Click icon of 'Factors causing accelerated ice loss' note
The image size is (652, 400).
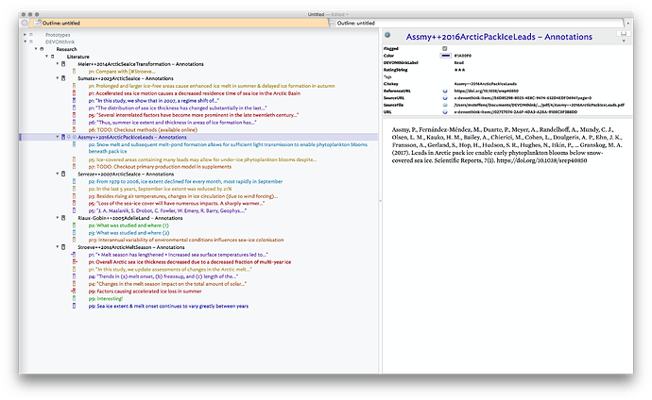tap(74, 292)
